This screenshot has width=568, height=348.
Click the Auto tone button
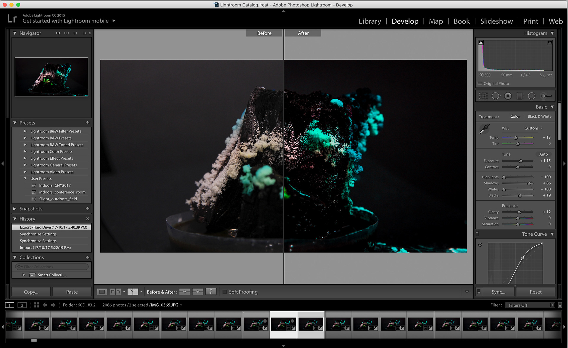pos(543,154)
